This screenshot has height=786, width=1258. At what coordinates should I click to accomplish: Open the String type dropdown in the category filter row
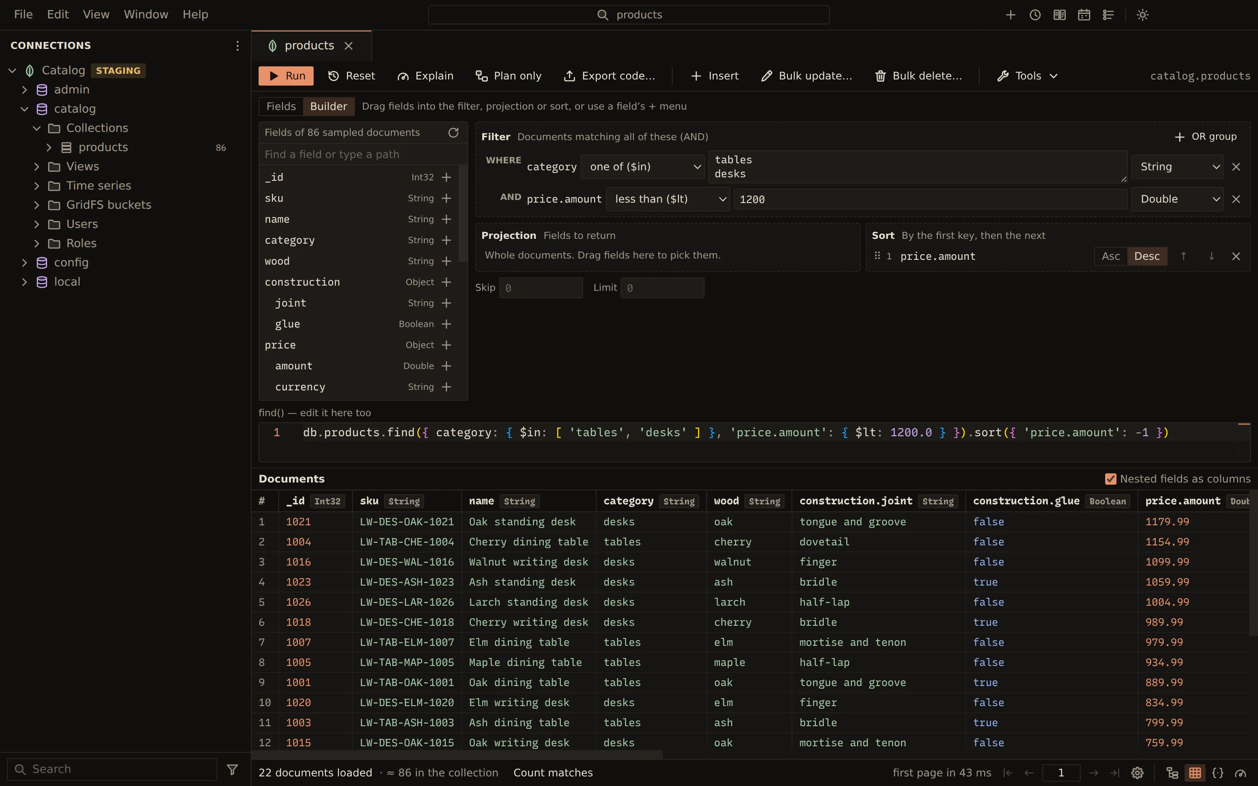click(1178, 167)
